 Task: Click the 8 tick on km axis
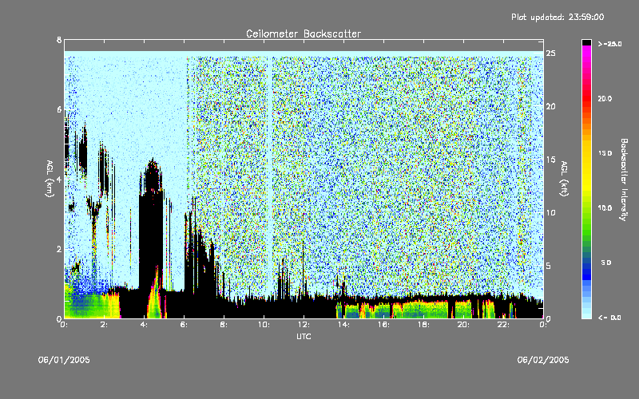tap(59, 40)
